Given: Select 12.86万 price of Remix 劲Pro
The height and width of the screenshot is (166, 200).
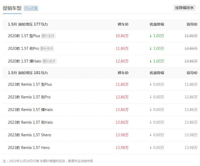Looking at the screenshot, I should click(122, 97).
